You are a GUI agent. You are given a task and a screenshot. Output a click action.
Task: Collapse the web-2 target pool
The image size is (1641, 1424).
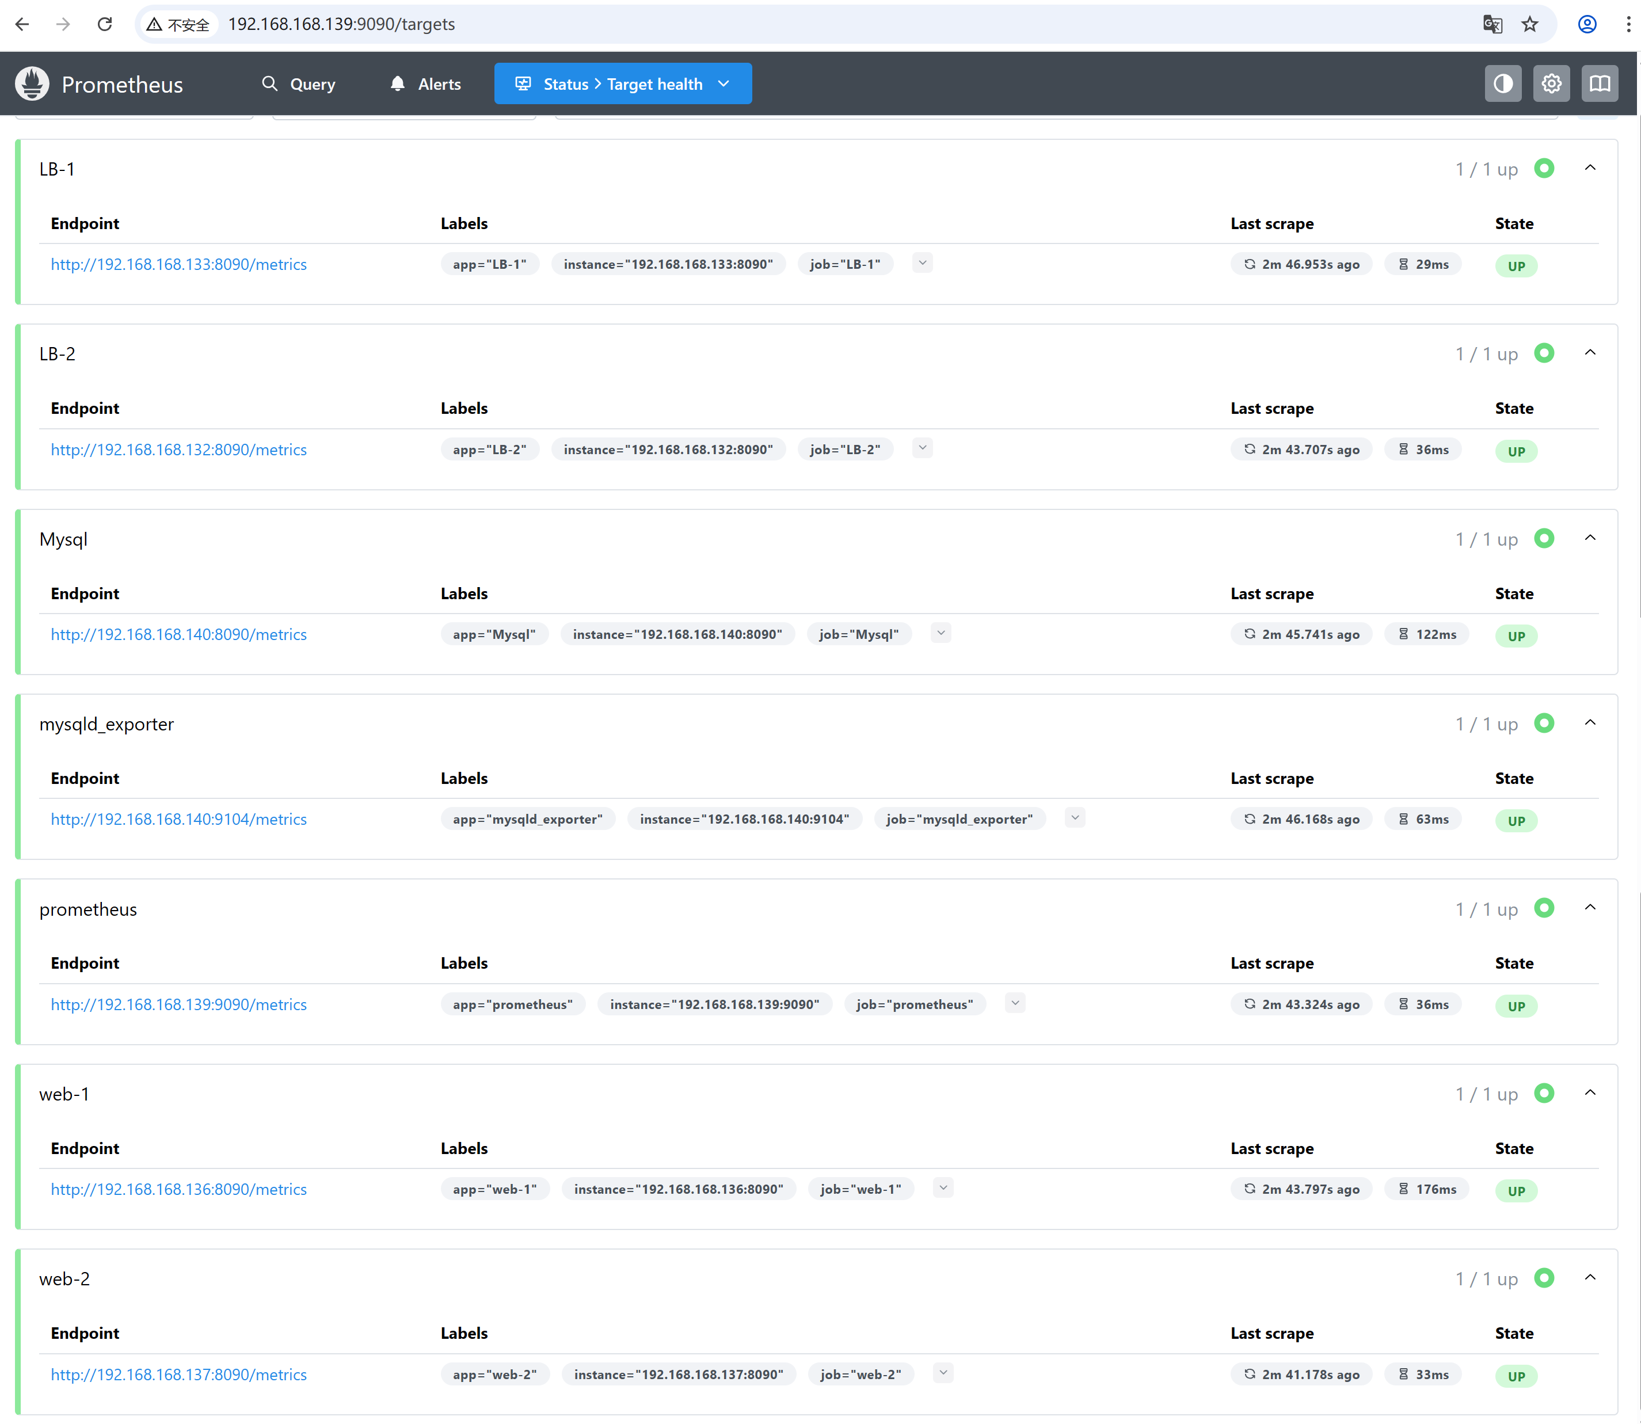pos(1590,1278)
